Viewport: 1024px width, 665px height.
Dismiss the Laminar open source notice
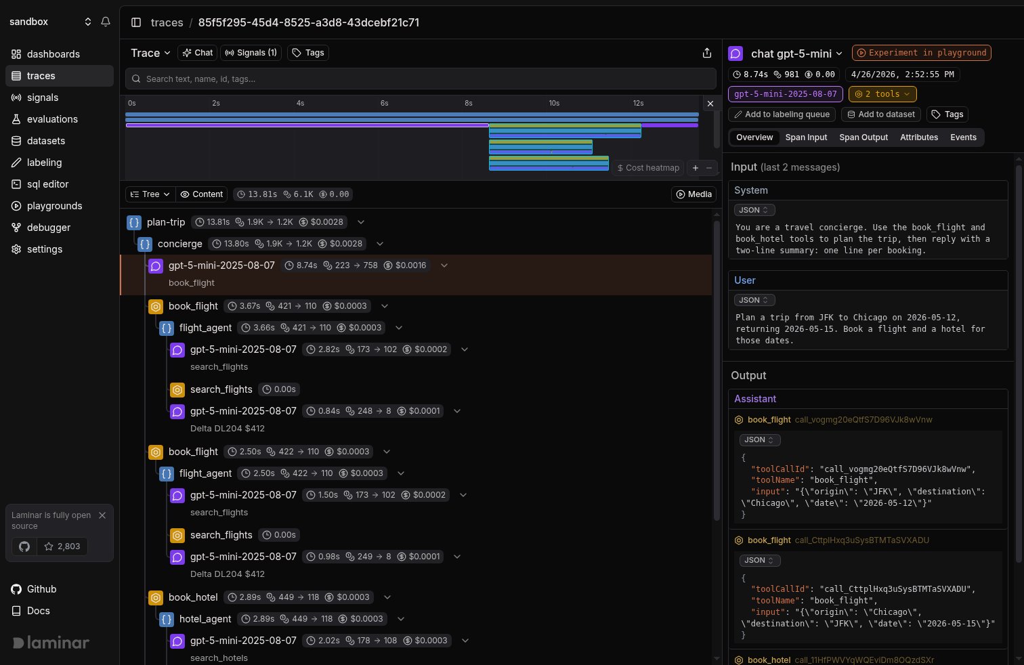[x=102, y=515]
